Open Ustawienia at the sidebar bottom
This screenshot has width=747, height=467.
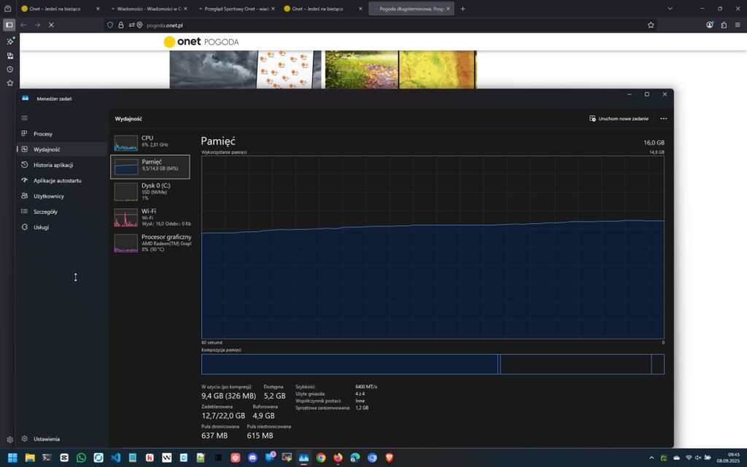pyautogui.click(x=46, y=439)
